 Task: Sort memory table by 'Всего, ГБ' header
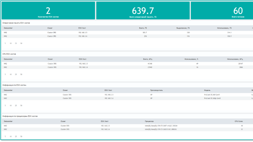click(143, 28)
